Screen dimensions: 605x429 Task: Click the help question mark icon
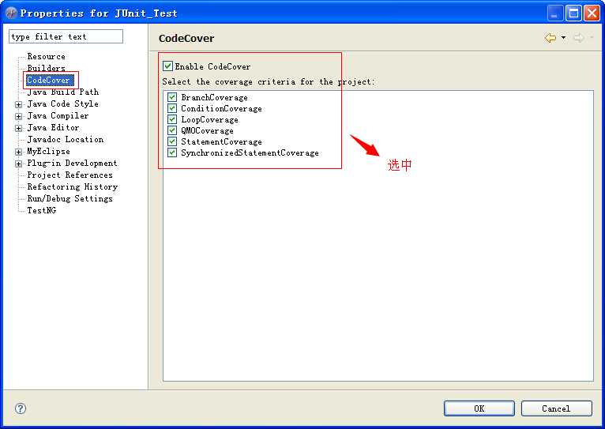click(x=21, y=408)
